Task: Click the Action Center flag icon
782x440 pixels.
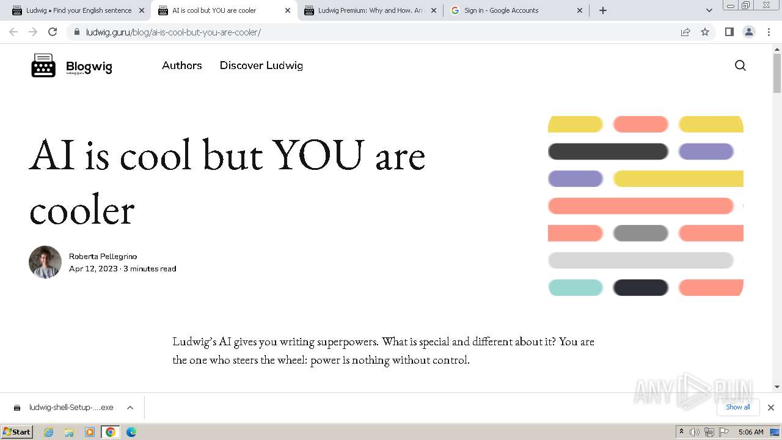Action: point(723,432)
